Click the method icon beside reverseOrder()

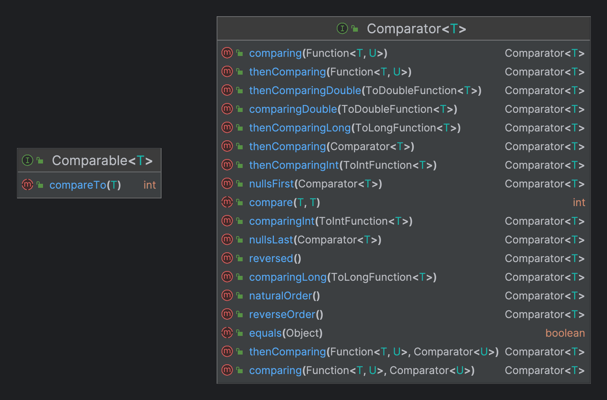(227, 314)
